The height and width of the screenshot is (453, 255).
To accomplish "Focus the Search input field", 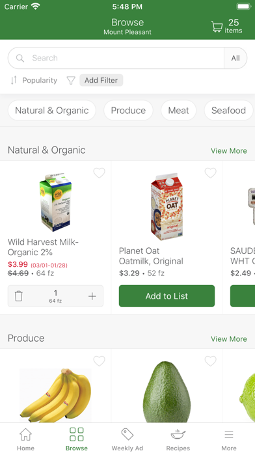I will (x=116, y=58).
